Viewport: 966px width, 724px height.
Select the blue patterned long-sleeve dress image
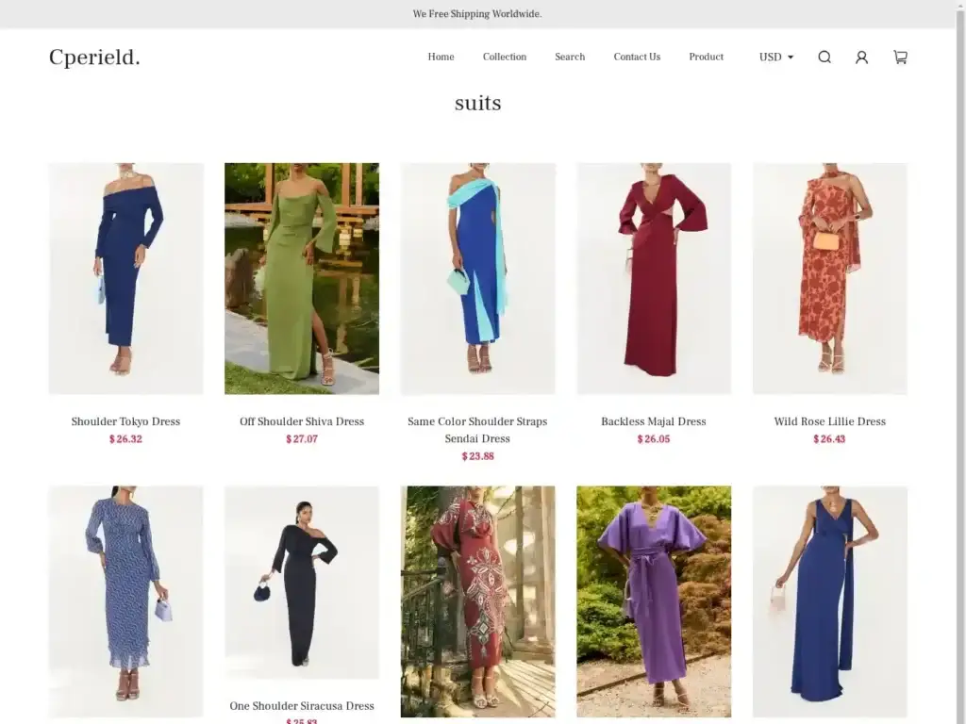point(125,601)
